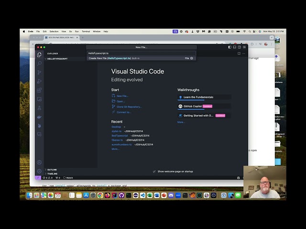Open the Manage gear in the activity bar
The height and width of the screenshot is (229, 306).
click(39, 171)
